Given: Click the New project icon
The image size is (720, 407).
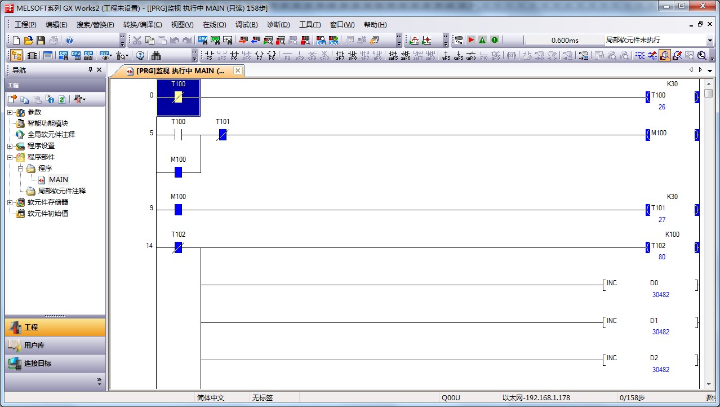Looking at the screenshot, I should tap(16, 40).
